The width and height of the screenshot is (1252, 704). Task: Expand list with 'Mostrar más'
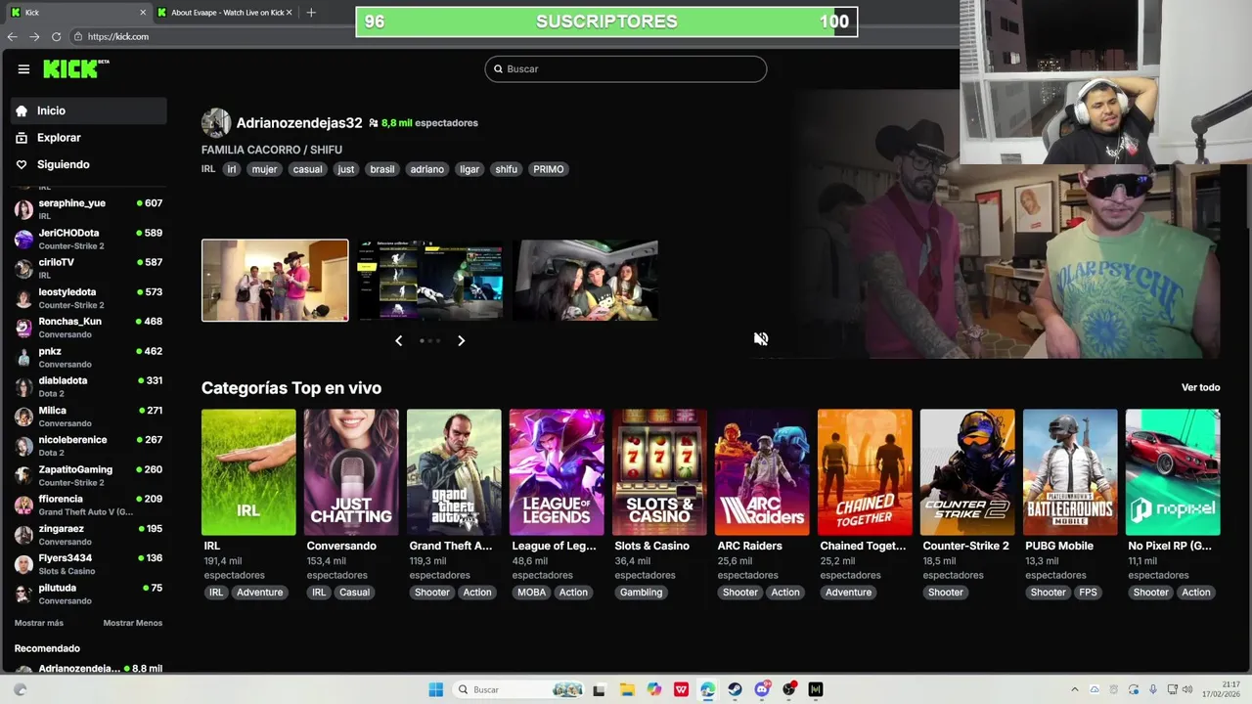(x=39, y=623)
